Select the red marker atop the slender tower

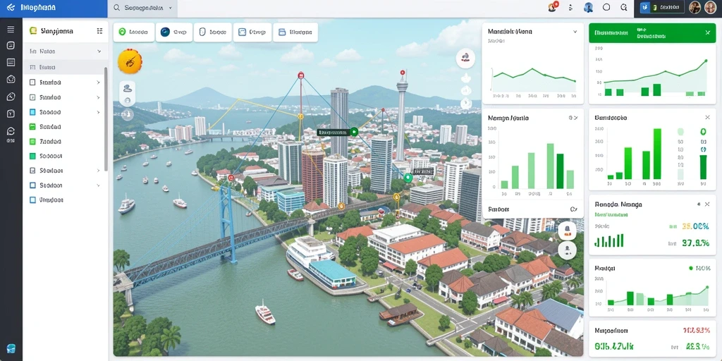pyautogui.click(x=403, y=73)
